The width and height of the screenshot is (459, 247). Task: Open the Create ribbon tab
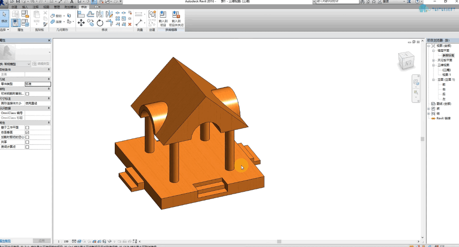[x=14, y=7]
